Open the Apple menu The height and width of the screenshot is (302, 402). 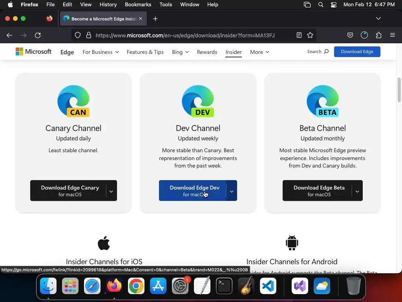tap(10, 4)
